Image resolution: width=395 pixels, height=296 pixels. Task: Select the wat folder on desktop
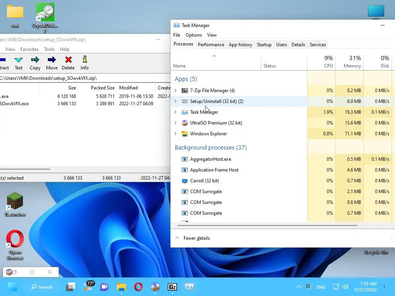click(x=15, y=16)
